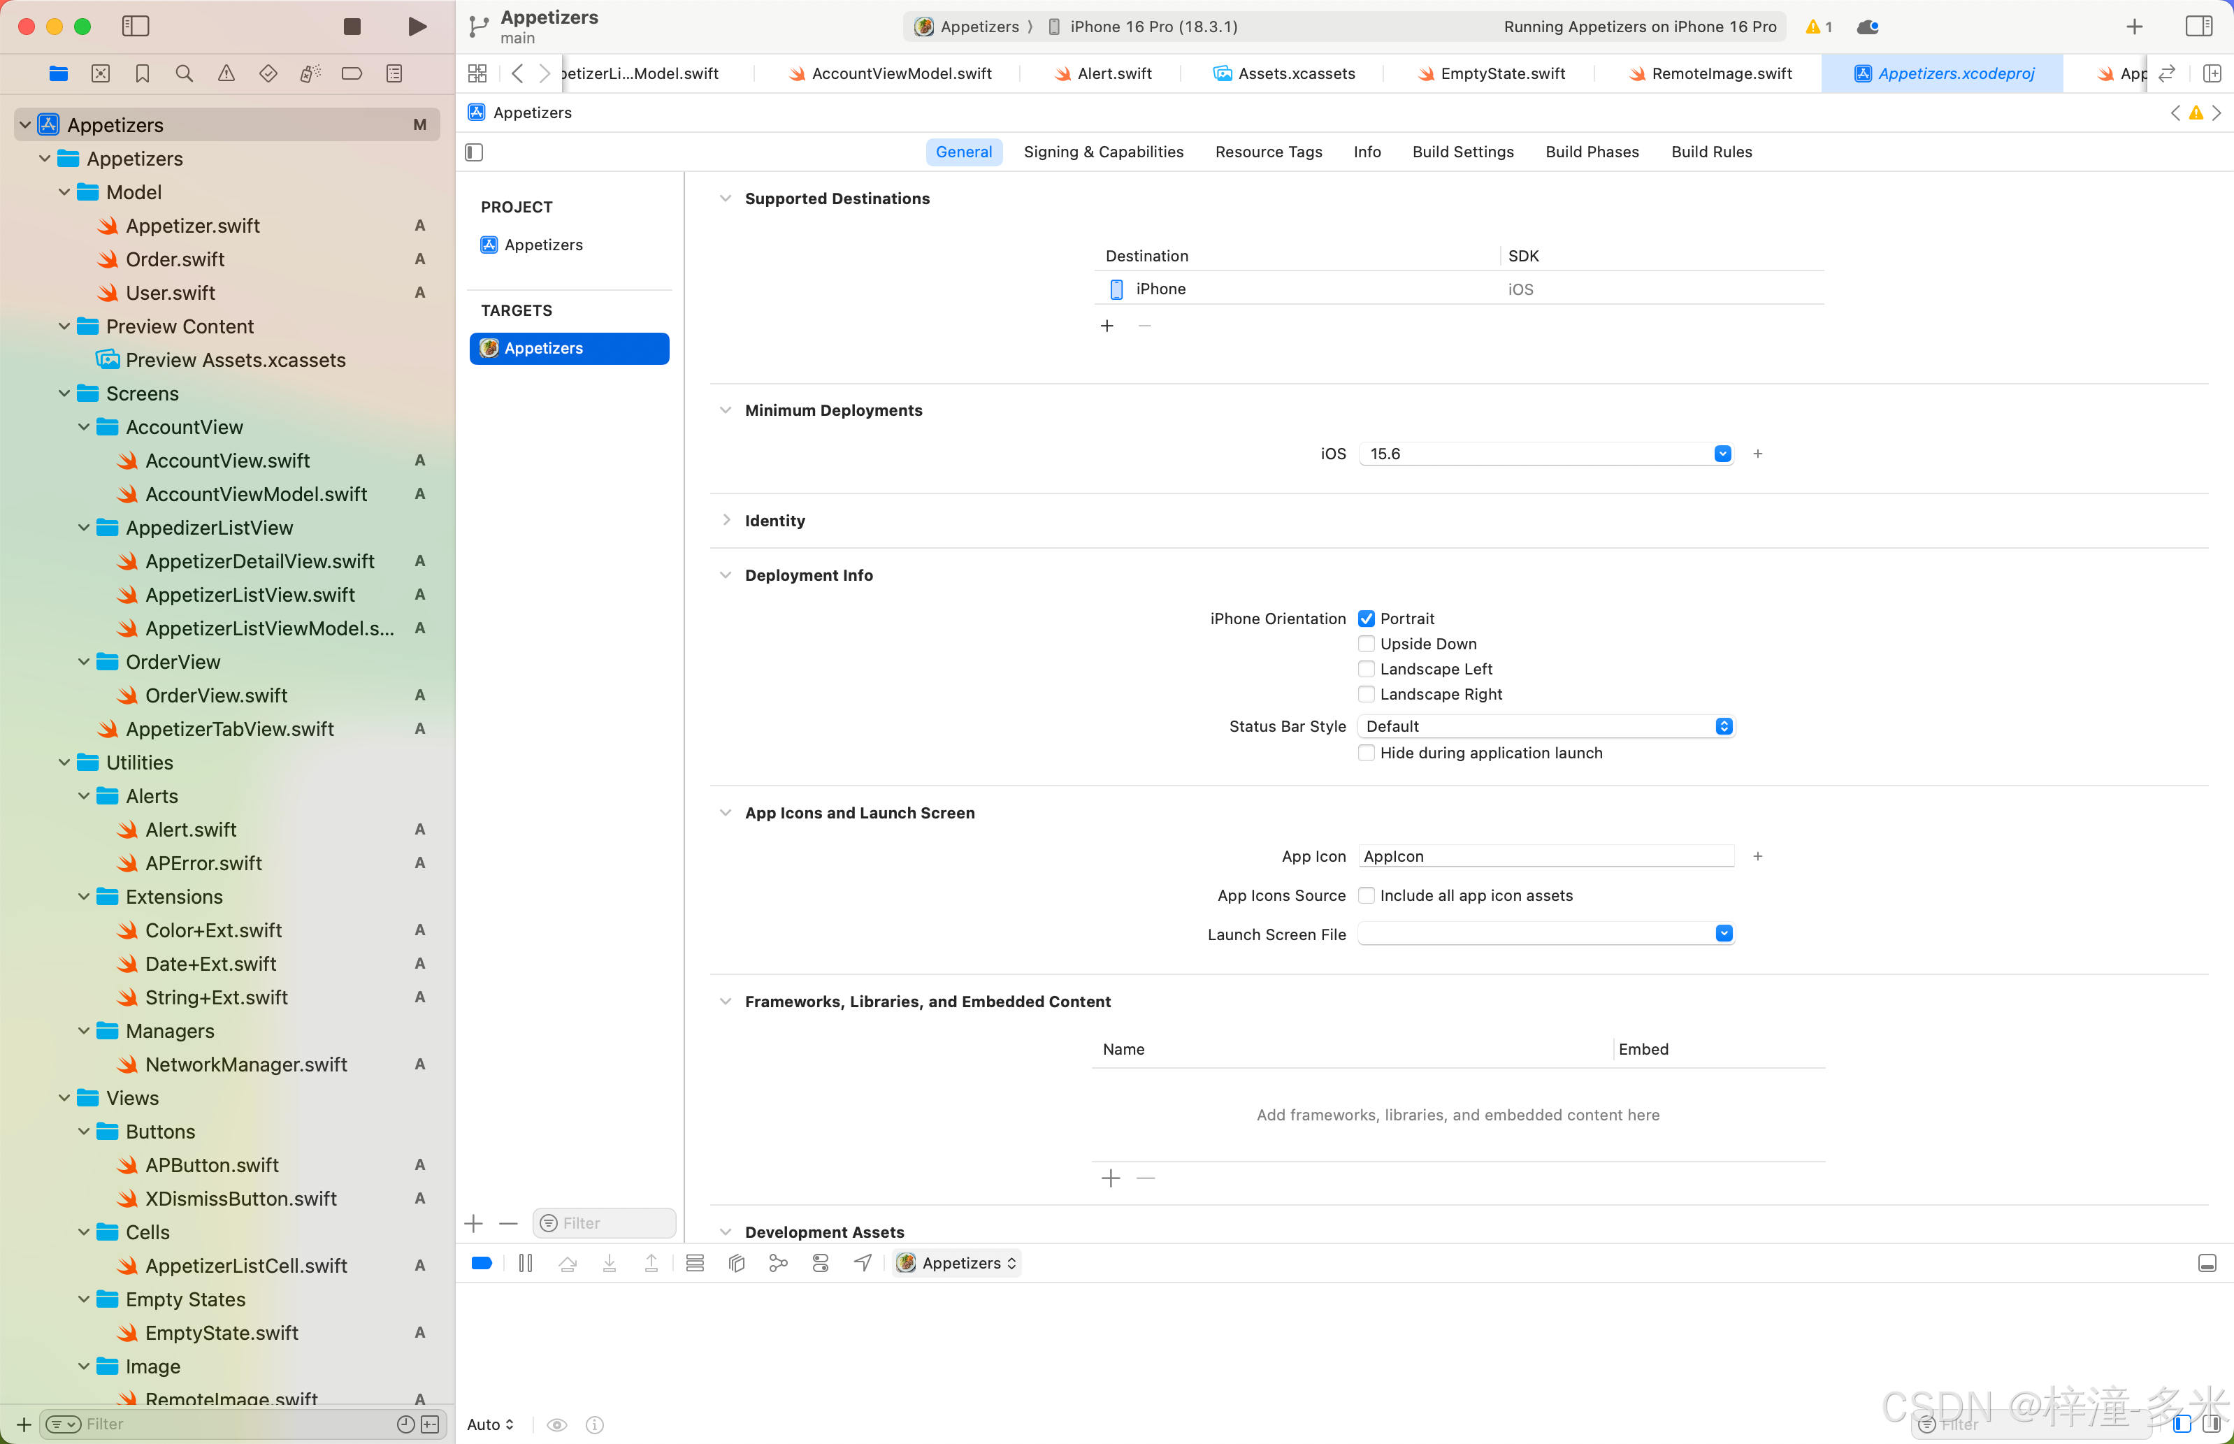Open the AccountViewModel.swift editor tab

click(900, 73)
